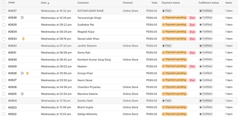Open order #2622
238x117 pixels.
click(12, 114)
